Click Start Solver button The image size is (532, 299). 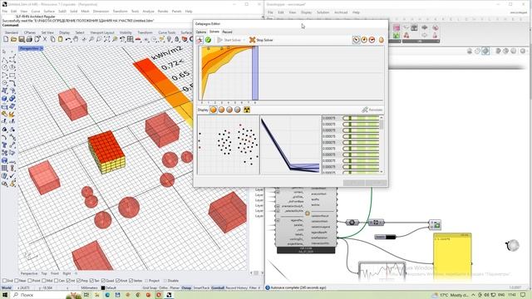pos(229,40)
